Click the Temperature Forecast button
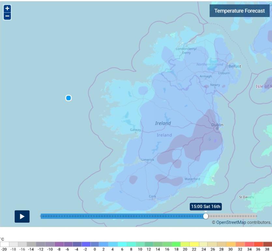 (239, 11)
